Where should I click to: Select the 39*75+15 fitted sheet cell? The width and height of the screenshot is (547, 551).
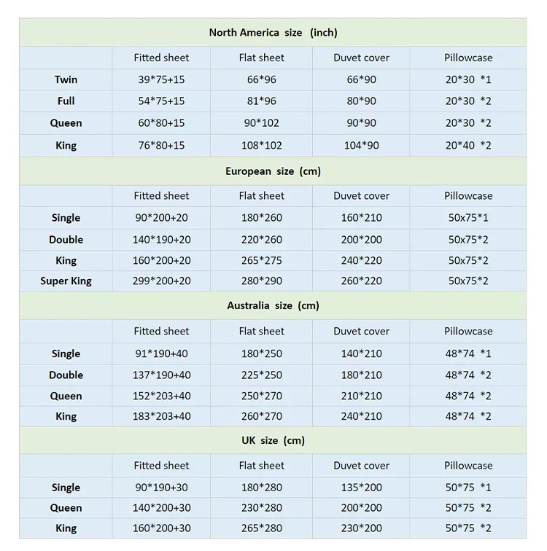[161, 79]
